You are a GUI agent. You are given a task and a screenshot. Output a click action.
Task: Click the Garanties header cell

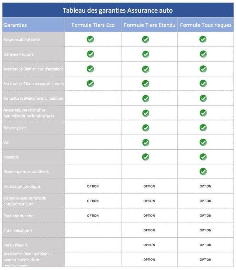[x=15, y=25]
